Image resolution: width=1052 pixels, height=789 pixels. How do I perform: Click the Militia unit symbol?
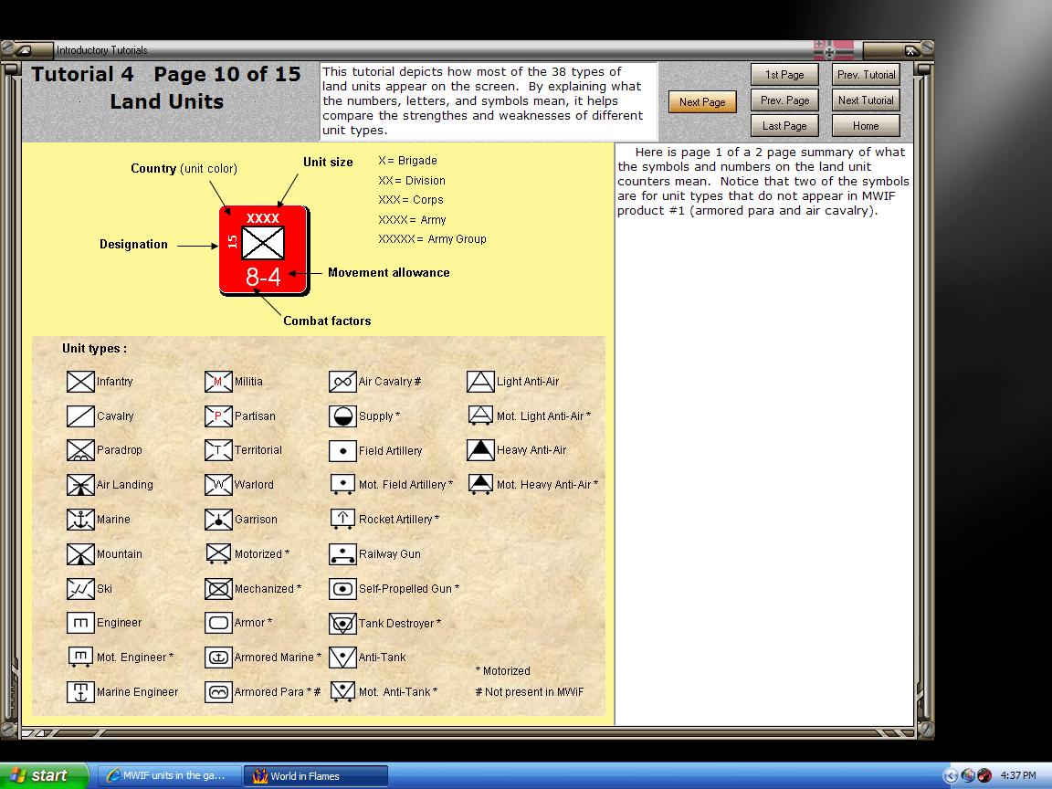click(x=218, y=382)
